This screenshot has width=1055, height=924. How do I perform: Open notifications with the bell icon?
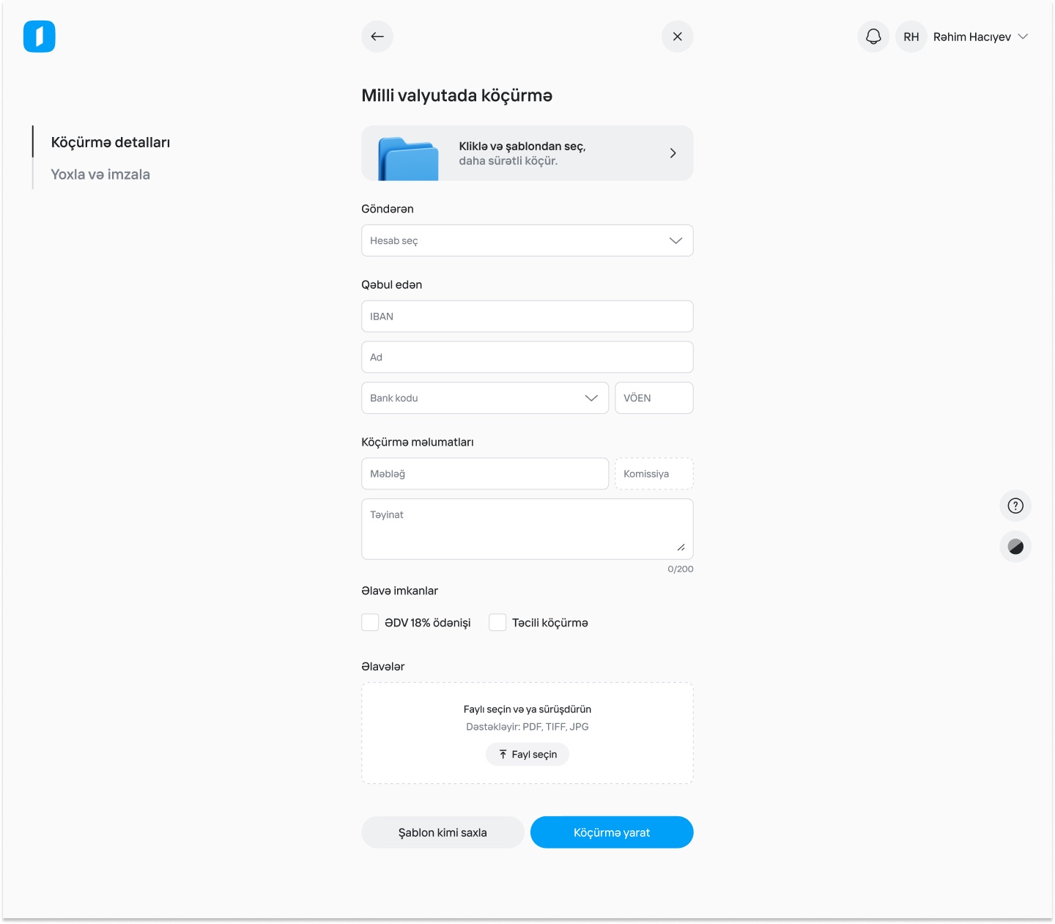(873, 37)
